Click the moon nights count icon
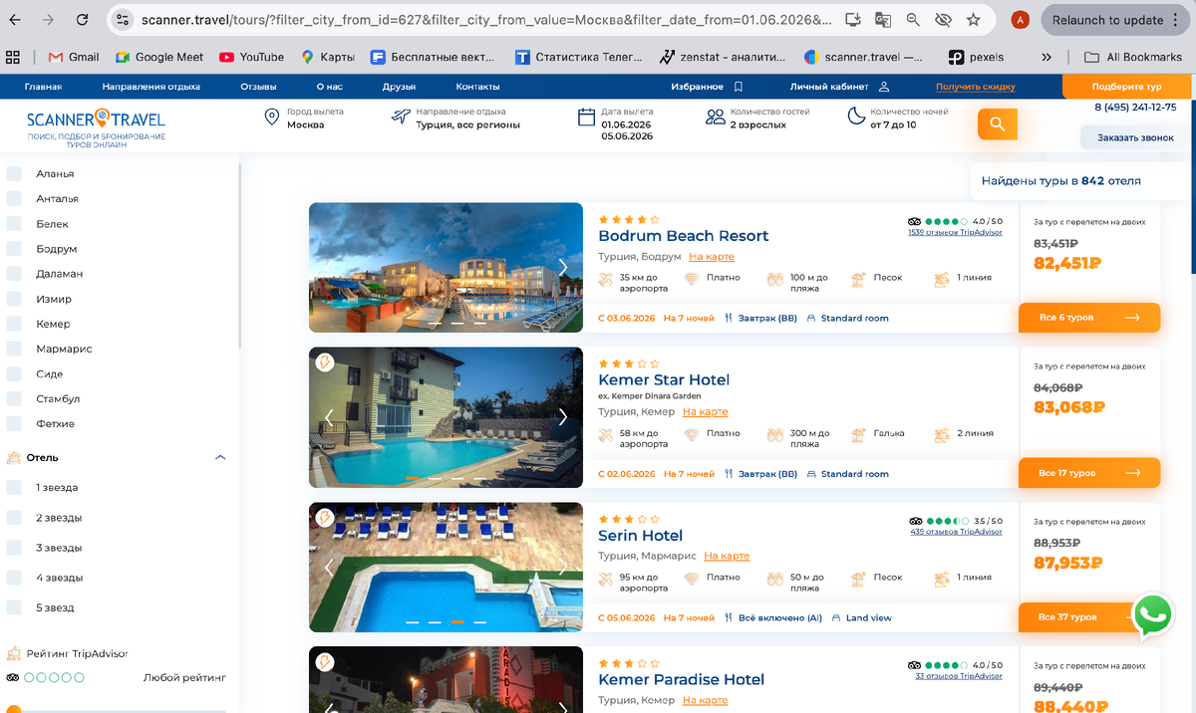Viewport: 1196px width, 713px height. tap(855, 118)
